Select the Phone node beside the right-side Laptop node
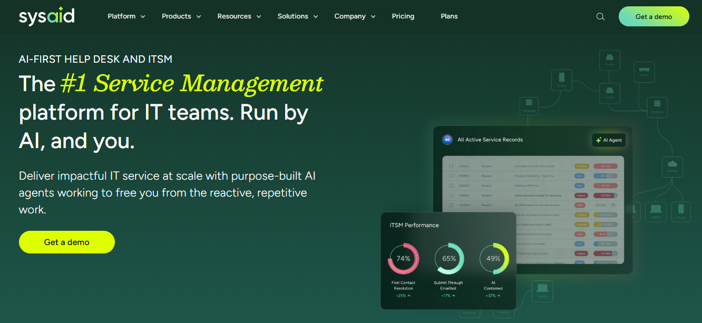This screenshot has height=323, width=702. [x=681, y=212]
